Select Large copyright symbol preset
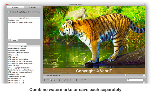 [x=16, y=76]
